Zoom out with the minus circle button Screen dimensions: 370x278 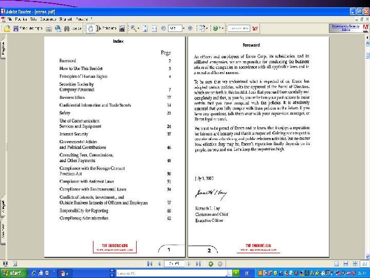(163, 28)
